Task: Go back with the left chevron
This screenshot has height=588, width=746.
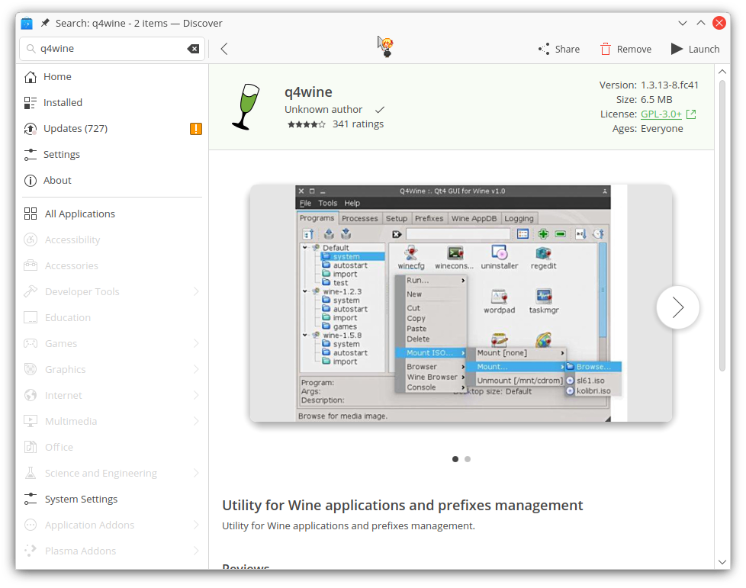Action: [224, 49]
